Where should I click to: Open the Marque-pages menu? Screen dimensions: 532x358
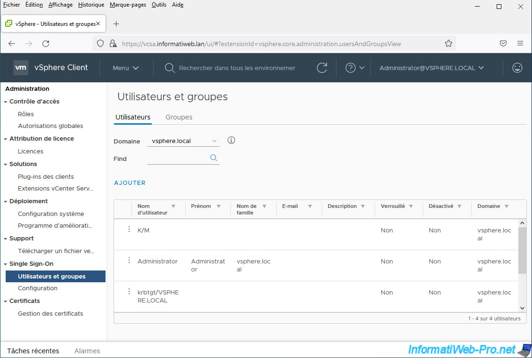128,5
